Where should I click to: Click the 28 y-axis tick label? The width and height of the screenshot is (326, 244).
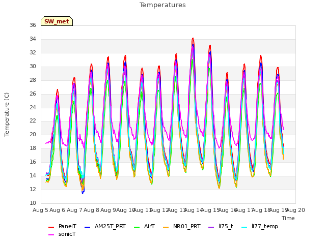coord(33,80)
